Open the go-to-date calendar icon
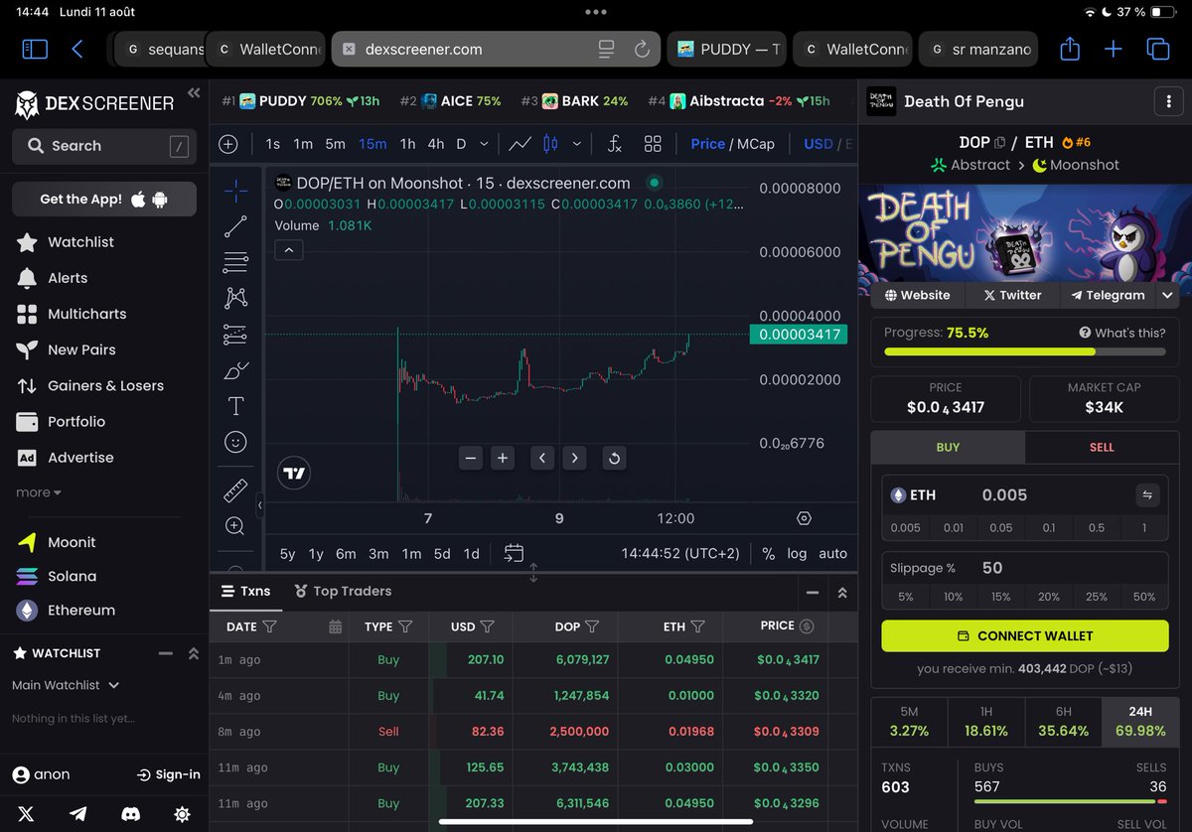This screenshot has width=1192, height=832. (x=514, y=553)
